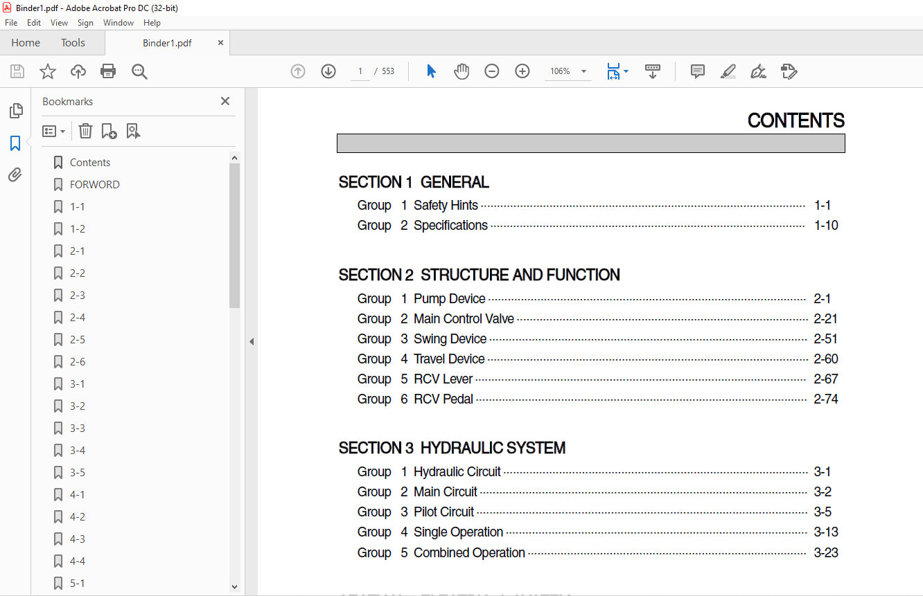Screen dimensions: 923x596
Task: Add a sticky note comment
Action: coord(698,71)
